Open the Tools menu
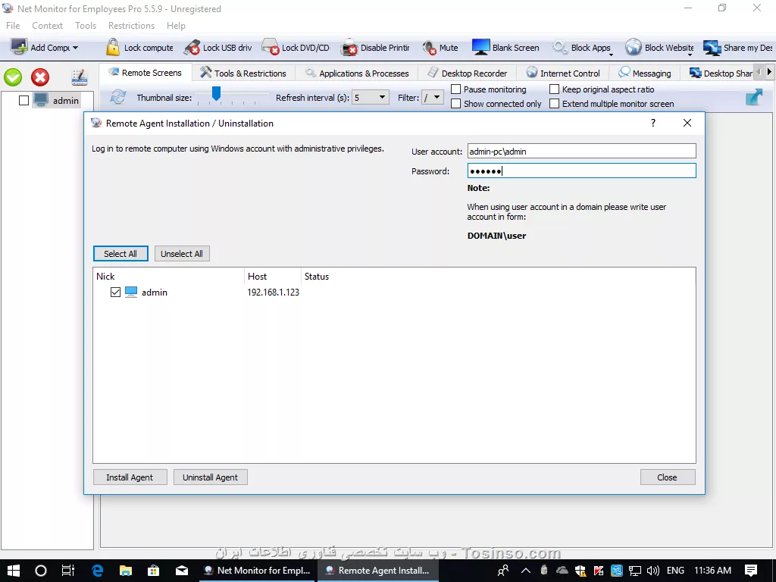776x582 pixels. (86, 25)
